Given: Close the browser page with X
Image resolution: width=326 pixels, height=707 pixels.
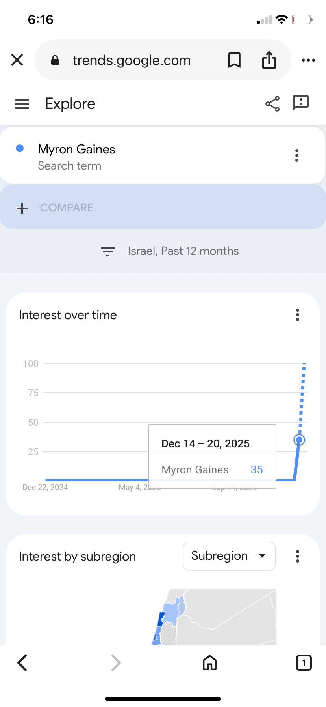Looking at the screenshot, I should pyautogui.click(x=17, y=60).
